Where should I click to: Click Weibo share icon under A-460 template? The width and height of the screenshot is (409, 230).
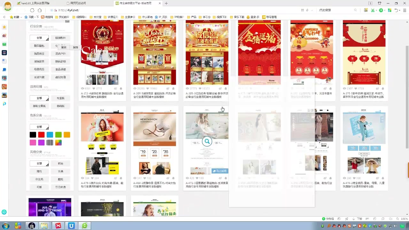168,178
